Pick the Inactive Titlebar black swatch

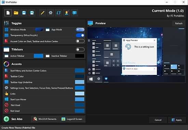pyautogui.click(x=80, y=56)
